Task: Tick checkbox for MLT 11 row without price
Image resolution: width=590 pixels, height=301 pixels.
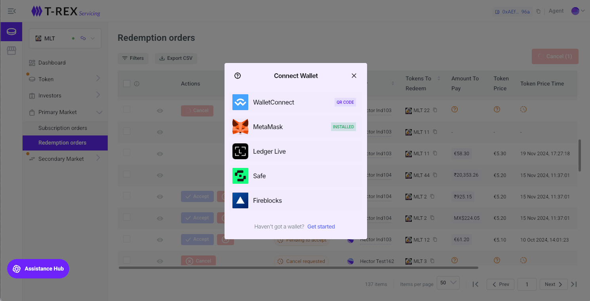Action: [x=127, y=131]
